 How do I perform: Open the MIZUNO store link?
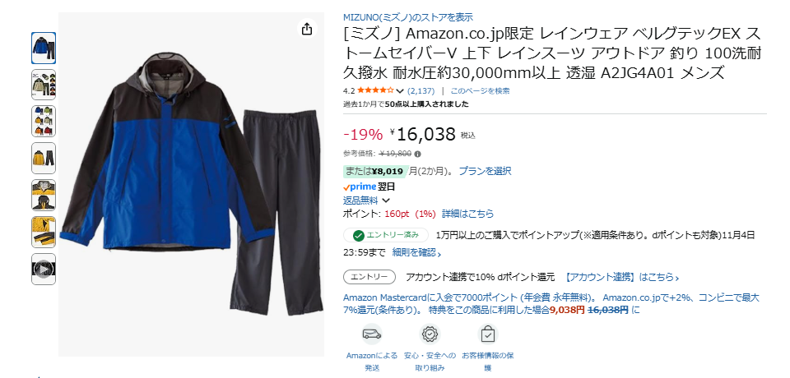(408, 17)
